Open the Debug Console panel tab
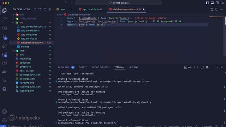This screenshot has height=127, width=226. 101,67
